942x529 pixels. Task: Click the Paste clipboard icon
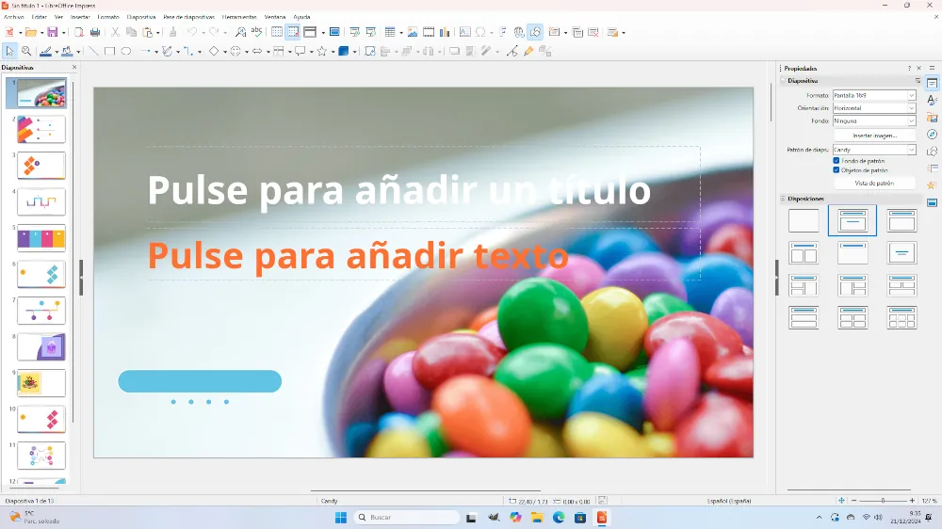tap(147, 32)
